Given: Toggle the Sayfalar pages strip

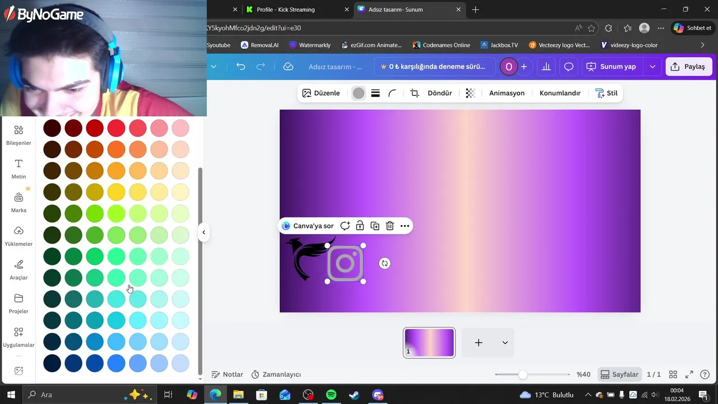Looking at the screenshot, I should point(619,374).
